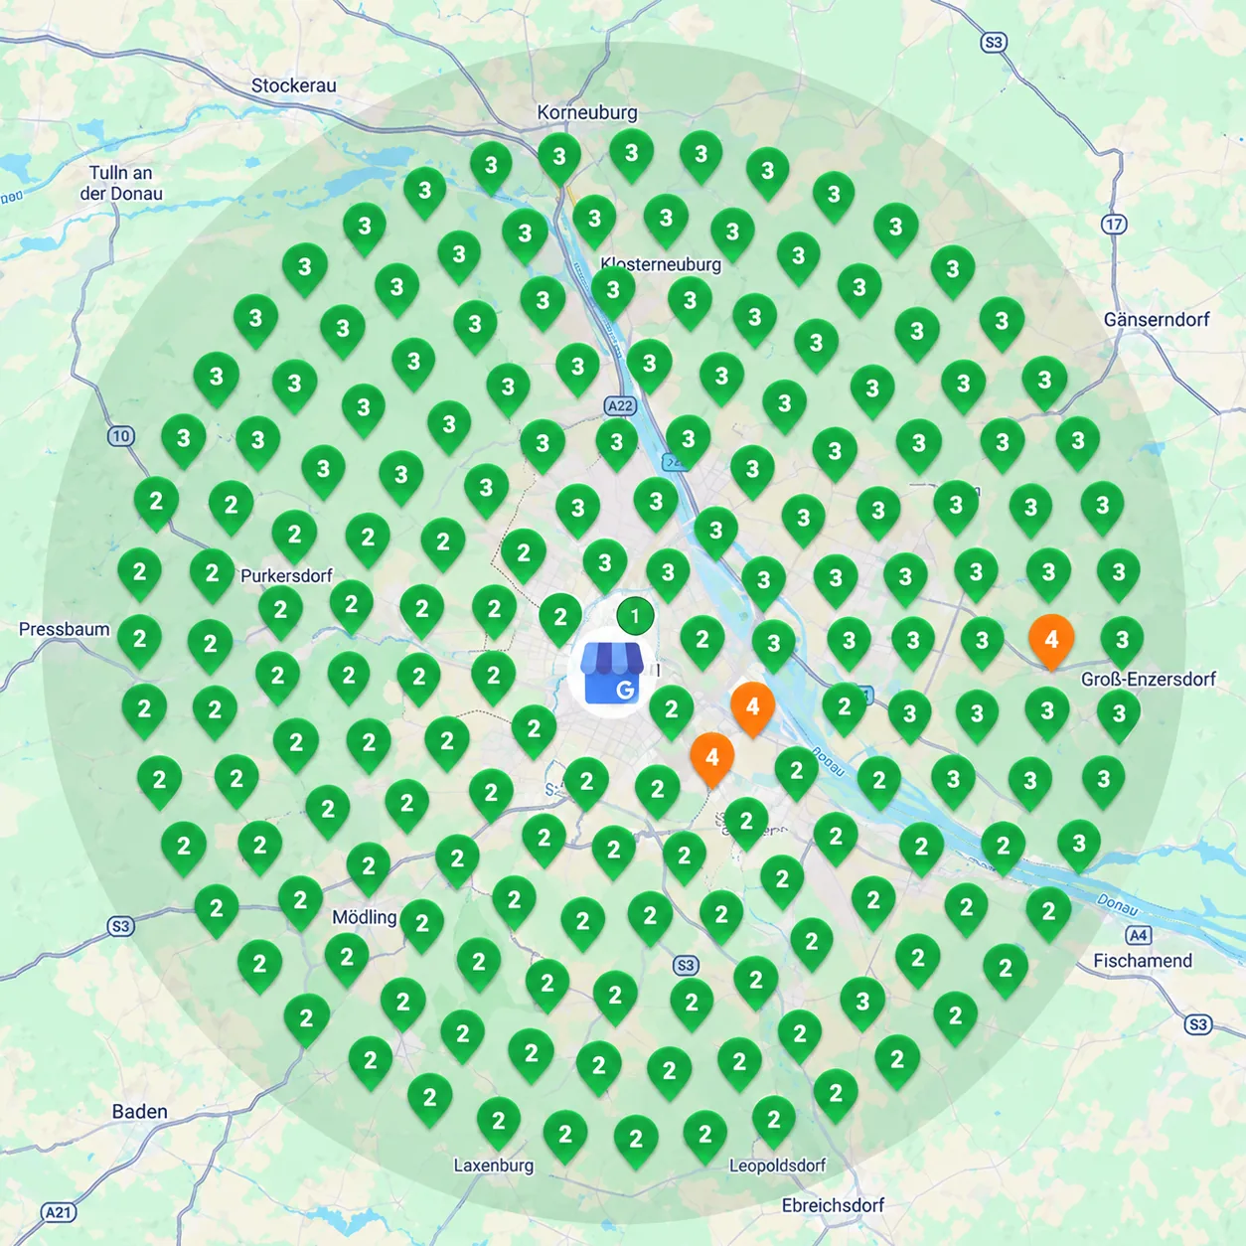This screenshot has width=1246, height=1246.
Task: Click the Korneuburg town label
Action: [x=587, y=112]
